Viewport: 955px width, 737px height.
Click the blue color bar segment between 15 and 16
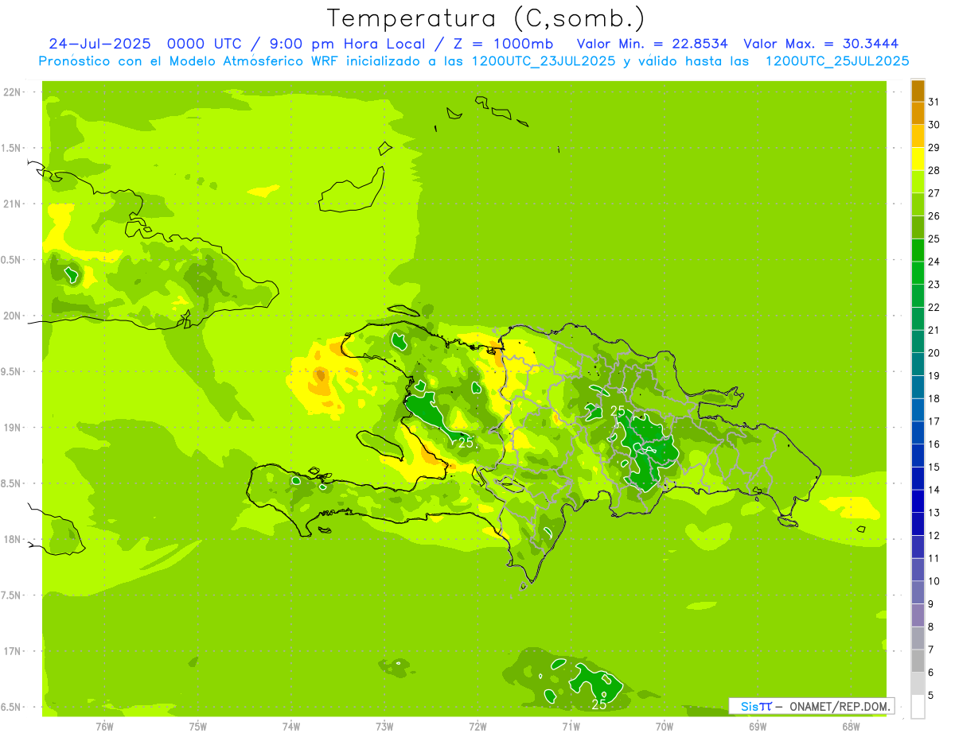click(x=918, y=456)
